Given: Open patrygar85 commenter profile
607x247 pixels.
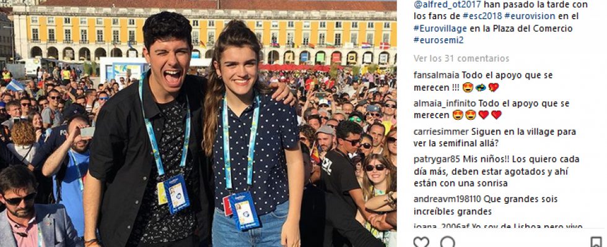Looking at the screenshot, I should (437, 159).
